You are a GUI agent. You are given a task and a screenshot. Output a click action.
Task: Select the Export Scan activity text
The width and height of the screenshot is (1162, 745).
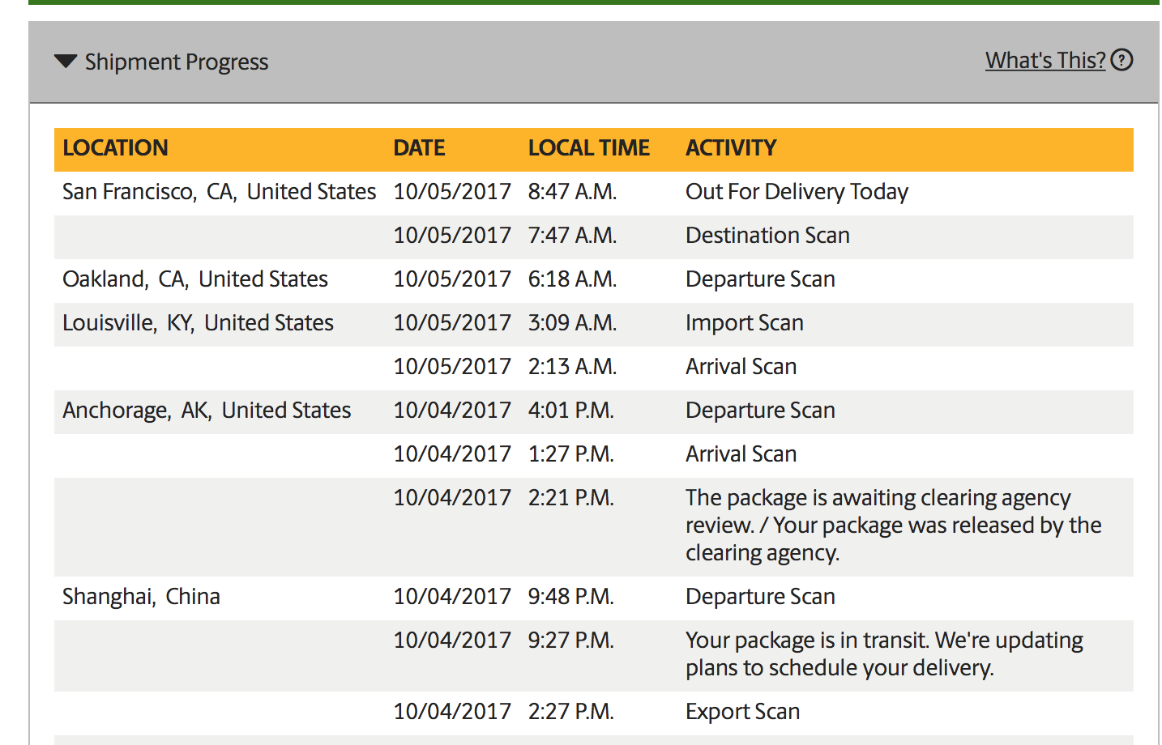pos(742,712)
